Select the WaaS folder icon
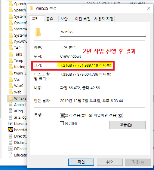 pyautogui.click(x=11, y=86)
